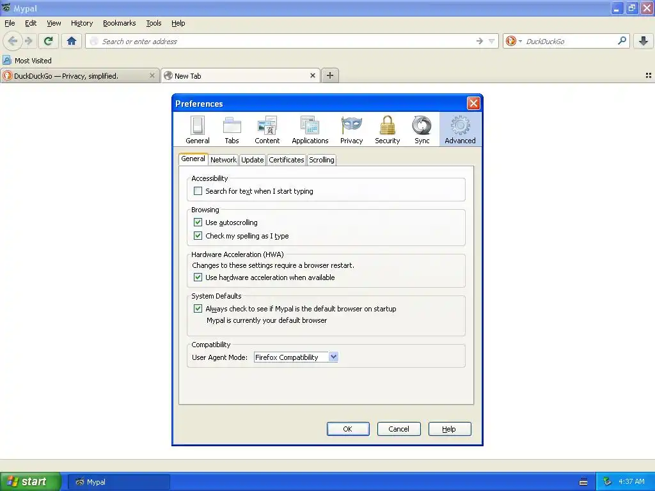Disable hardware acceleration when available
This screenshot has width=655, height=491.
click(x=198, y=277)
